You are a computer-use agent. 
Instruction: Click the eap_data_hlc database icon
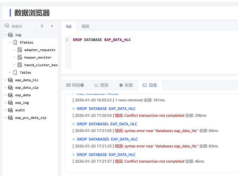click(x=11, y=80)
